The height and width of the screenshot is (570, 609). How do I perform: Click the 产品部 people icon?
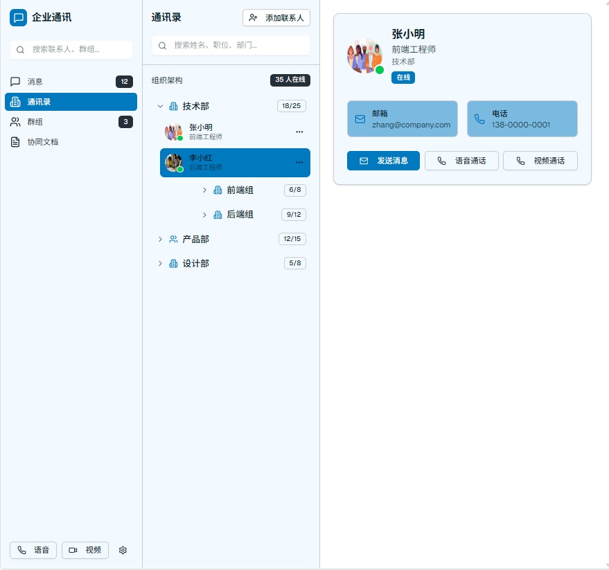point(173,239)
